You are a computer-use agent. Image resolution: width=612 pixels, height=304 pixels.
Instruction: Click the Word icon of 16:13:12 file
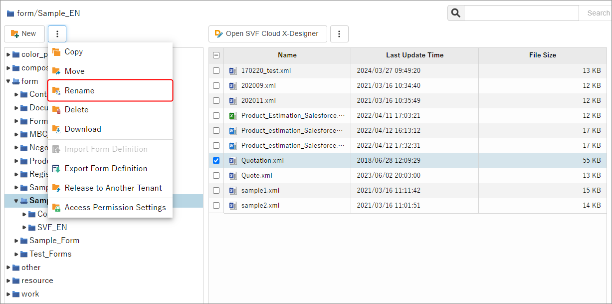click(232, 131)
